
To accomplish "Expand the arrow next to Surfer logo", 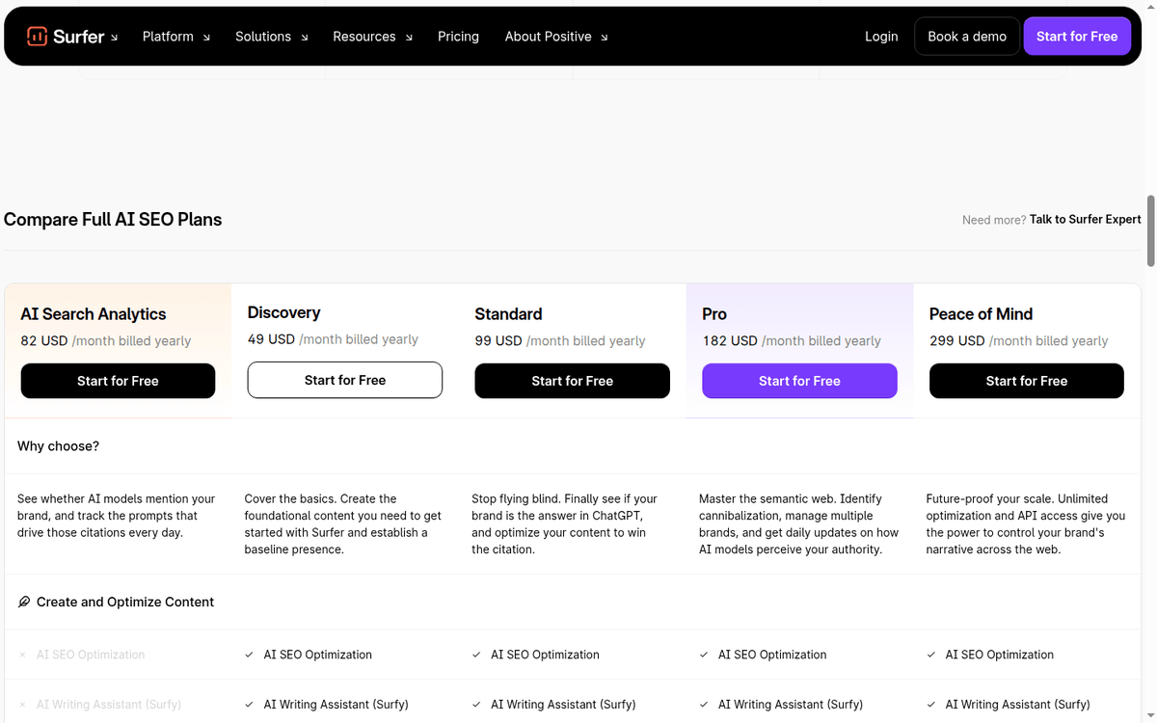I will [114, 38].
